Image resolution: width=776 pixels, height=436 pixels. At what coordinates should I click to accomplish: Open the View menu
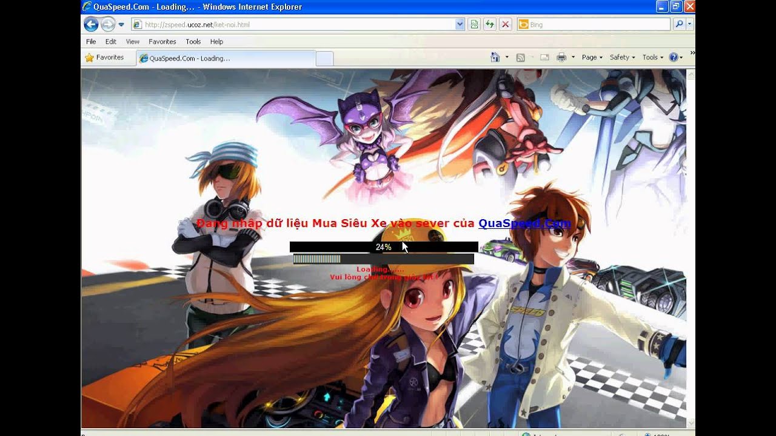click(x=133, y=42)
